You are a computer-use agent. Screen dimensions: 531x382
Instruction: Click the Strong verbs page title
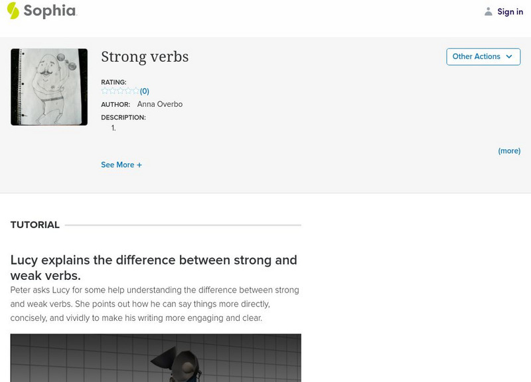tap(145, 57)
